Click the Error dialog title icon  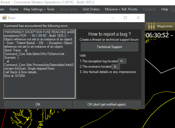point(4,18)
